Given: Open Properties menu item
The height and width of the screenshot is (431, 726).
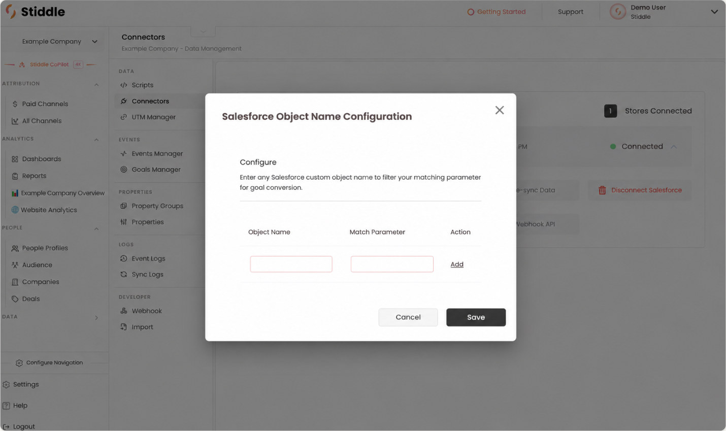Looking at the screenshot, I should coord(147,222).
